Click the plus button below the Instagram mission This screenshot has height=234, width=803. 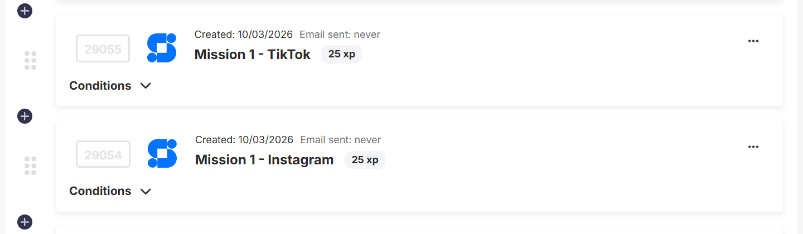[25, 221]
